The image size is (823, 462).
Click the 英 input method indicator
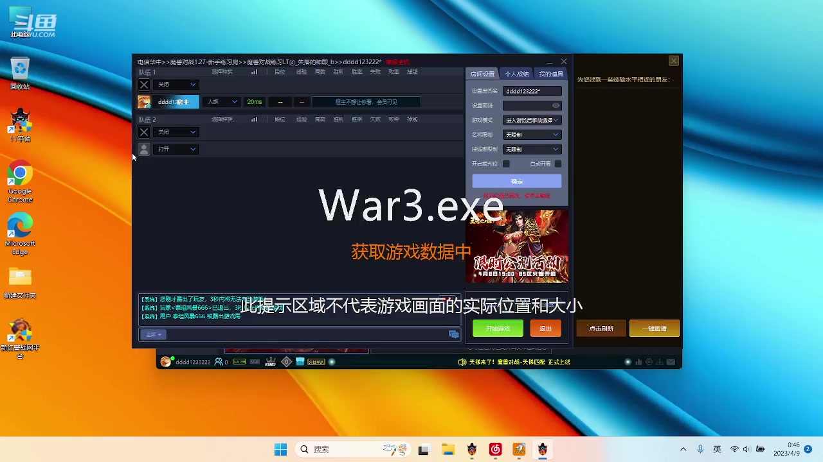click(718, 449)
